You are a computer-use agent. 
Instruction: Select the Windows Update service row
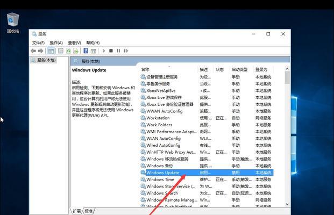[207, 173]
